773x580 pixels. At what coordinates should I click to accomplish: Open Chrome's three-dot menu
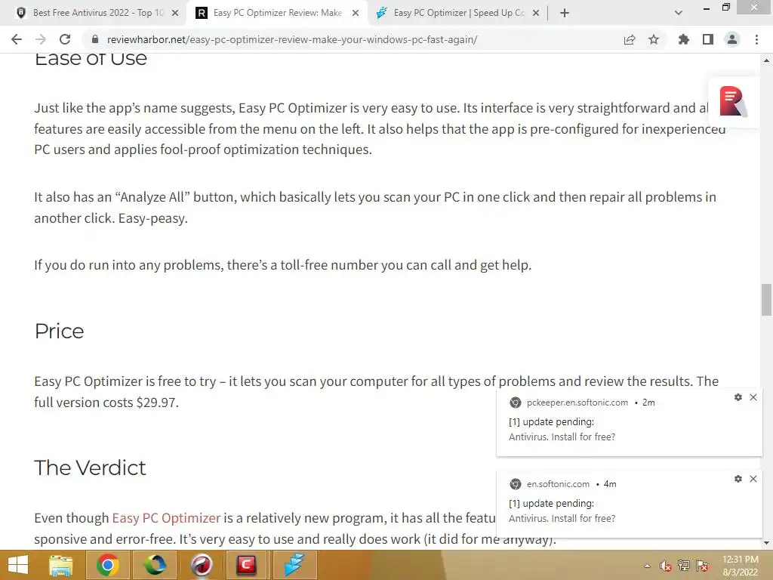coord(756,39)
